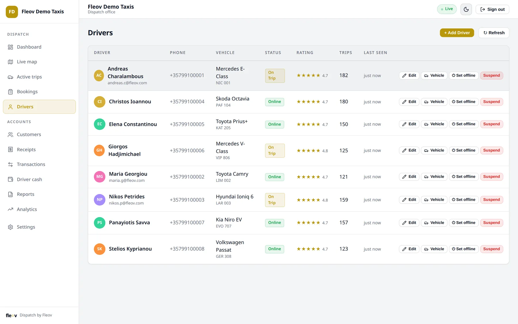518x324 pixels.
Task: Open Driver cash page
Action: [39, 179]
